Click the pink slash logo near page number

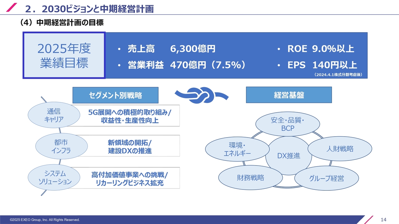pyautogui.click(x=368, y=220)
